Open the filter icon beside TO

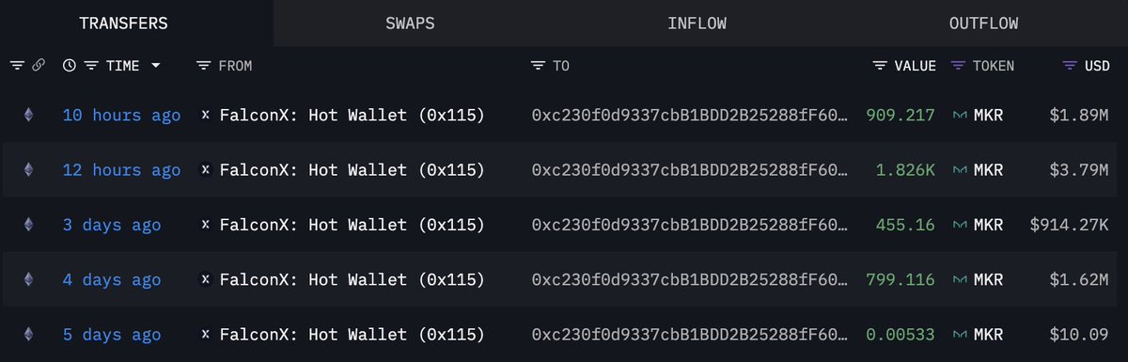(538, 66)
